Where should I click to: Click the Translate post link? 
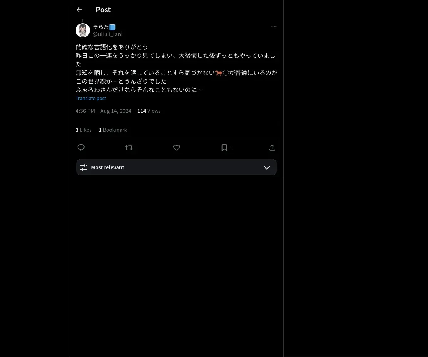[x=91, y=98]
